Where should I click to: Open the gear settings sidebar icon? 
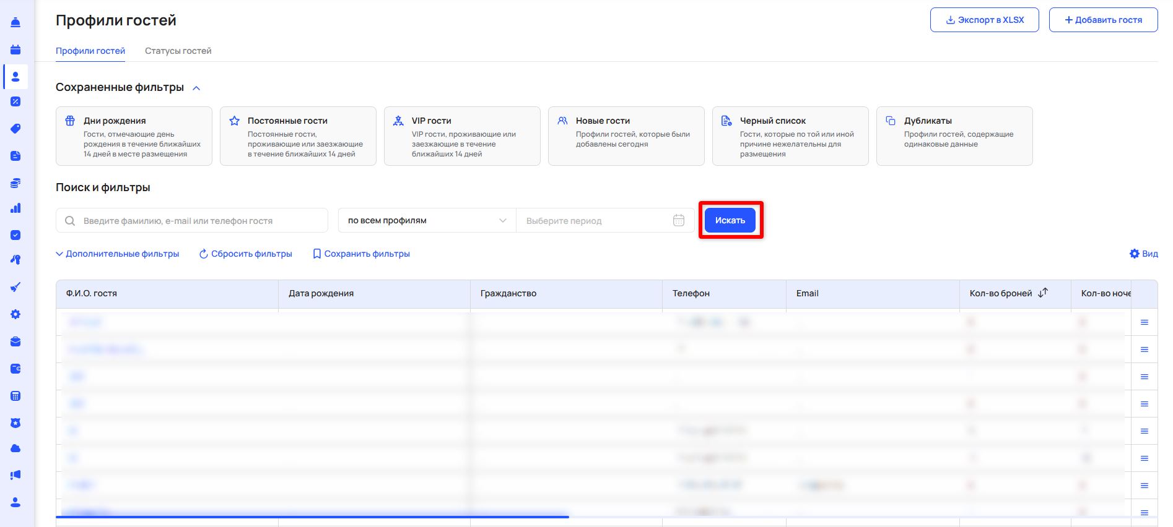point(15,314)
